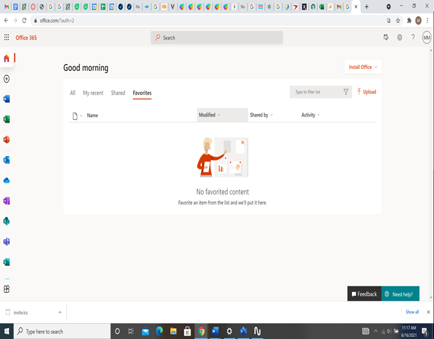Open a new Chrome tab

[x=366, y=7]
